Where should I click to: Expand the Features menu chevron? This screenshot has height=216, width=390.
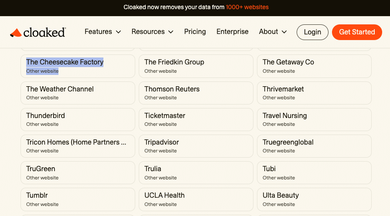pyautogui.click(x=119, y=32)
